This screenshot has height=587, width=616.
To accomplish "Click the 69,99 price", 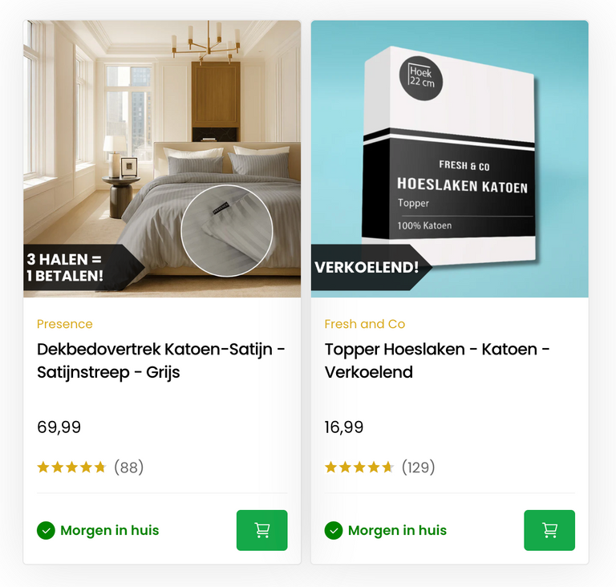I will (59, 427).
